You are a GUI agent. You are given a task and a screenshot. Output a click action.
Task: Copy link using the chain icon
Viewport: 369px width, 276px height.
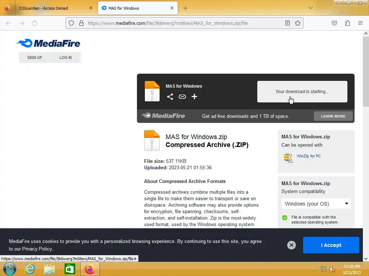point(182,97)
